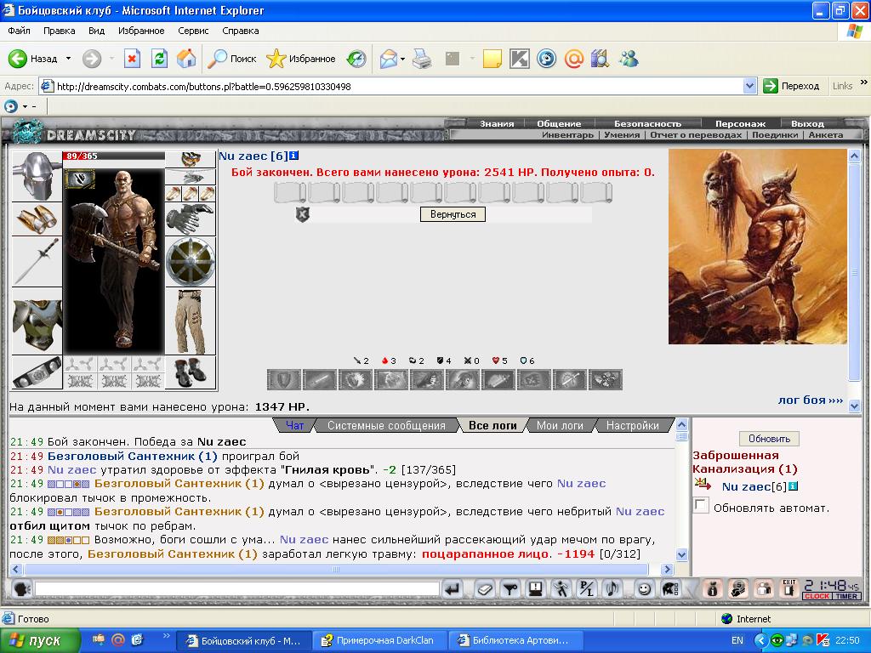Switch to the Чат tab

pyautogui.click(x=294, y=425)
